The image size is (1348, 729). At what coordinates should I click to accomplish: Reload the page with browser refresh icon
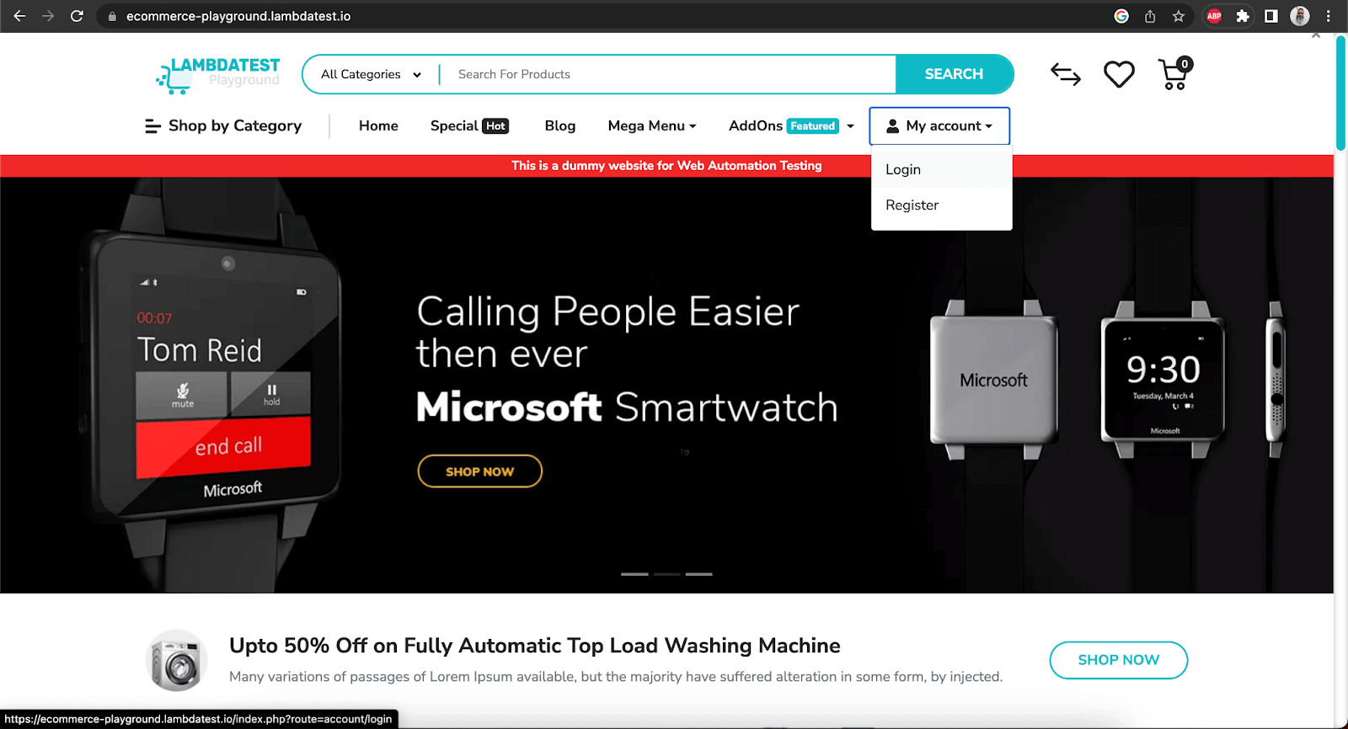pyautogui.click(x=77, y=16)
